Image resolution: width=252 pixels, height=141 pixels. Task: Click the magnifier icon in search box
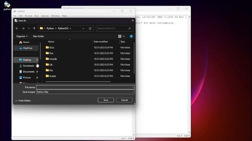tap(130, 29)
